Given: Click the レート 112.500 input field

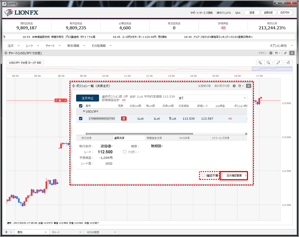Looking at the screenshot, I should 105,152.
